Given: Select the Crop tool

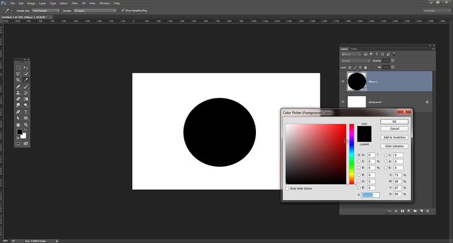Looking at the screenshot, I should point(18,80).
